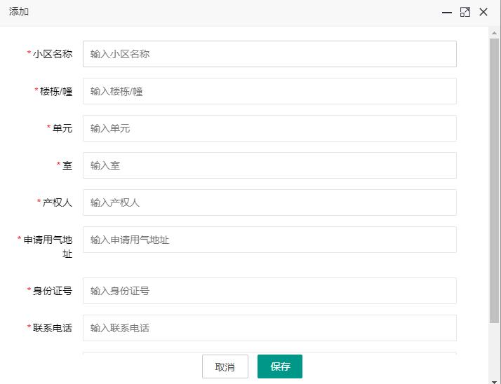This screenshot has height=384, width=501.
Task: Click into the 室 input box
Action: 269,165
